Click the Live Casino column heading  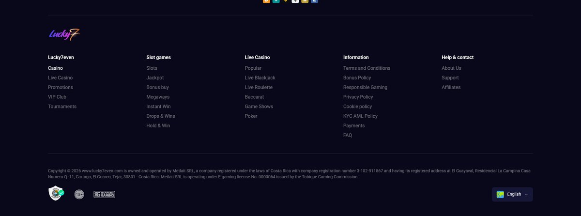[x=257, y=57]
